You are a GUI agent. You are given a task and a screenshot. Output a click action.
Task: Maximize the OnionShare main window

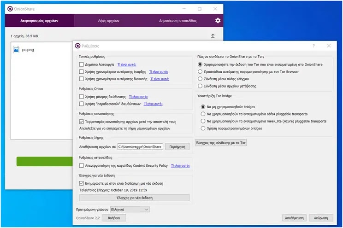[x=200, y=9]
